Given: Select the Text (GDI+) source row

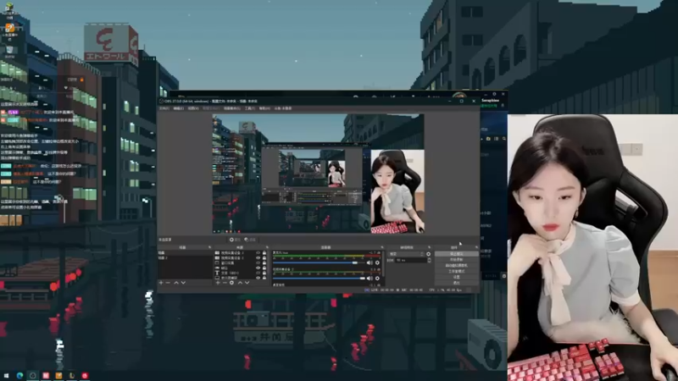Looking at the screenshot, I should (x=242, y=273).
